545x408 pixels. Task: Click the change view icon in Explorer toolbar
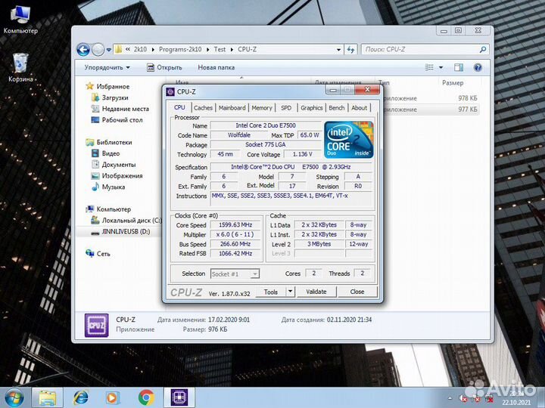(430, 67)
